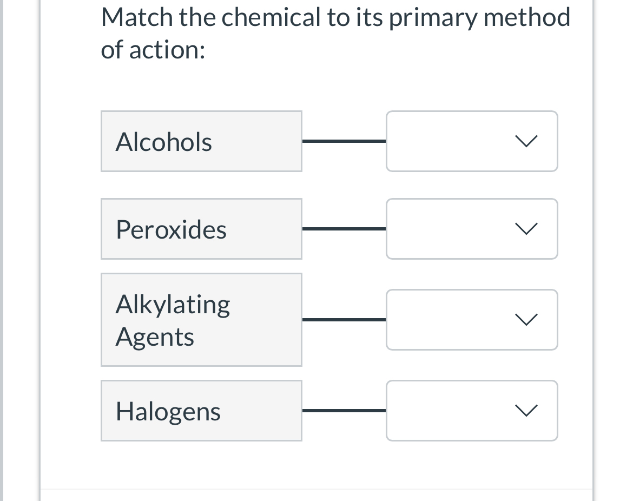Open the dropdown next to Alcohols
This screenshot has width=633, height=501.
[472, 141]
